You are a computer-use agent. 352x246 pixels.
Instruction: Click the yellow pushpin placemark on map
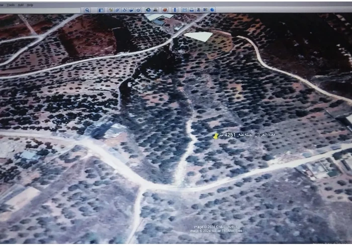click(x=216, y=136)
